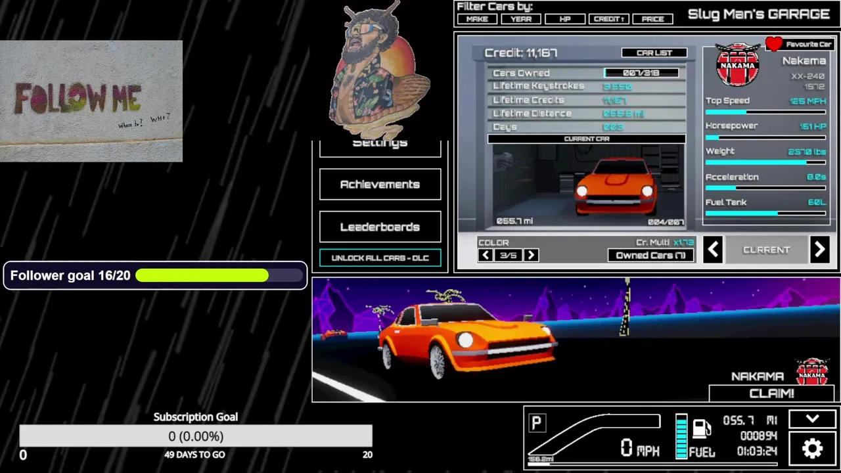841x473 pixels.
Task: Click the Nakama logo near CLAIM
Action: (812, 372)
